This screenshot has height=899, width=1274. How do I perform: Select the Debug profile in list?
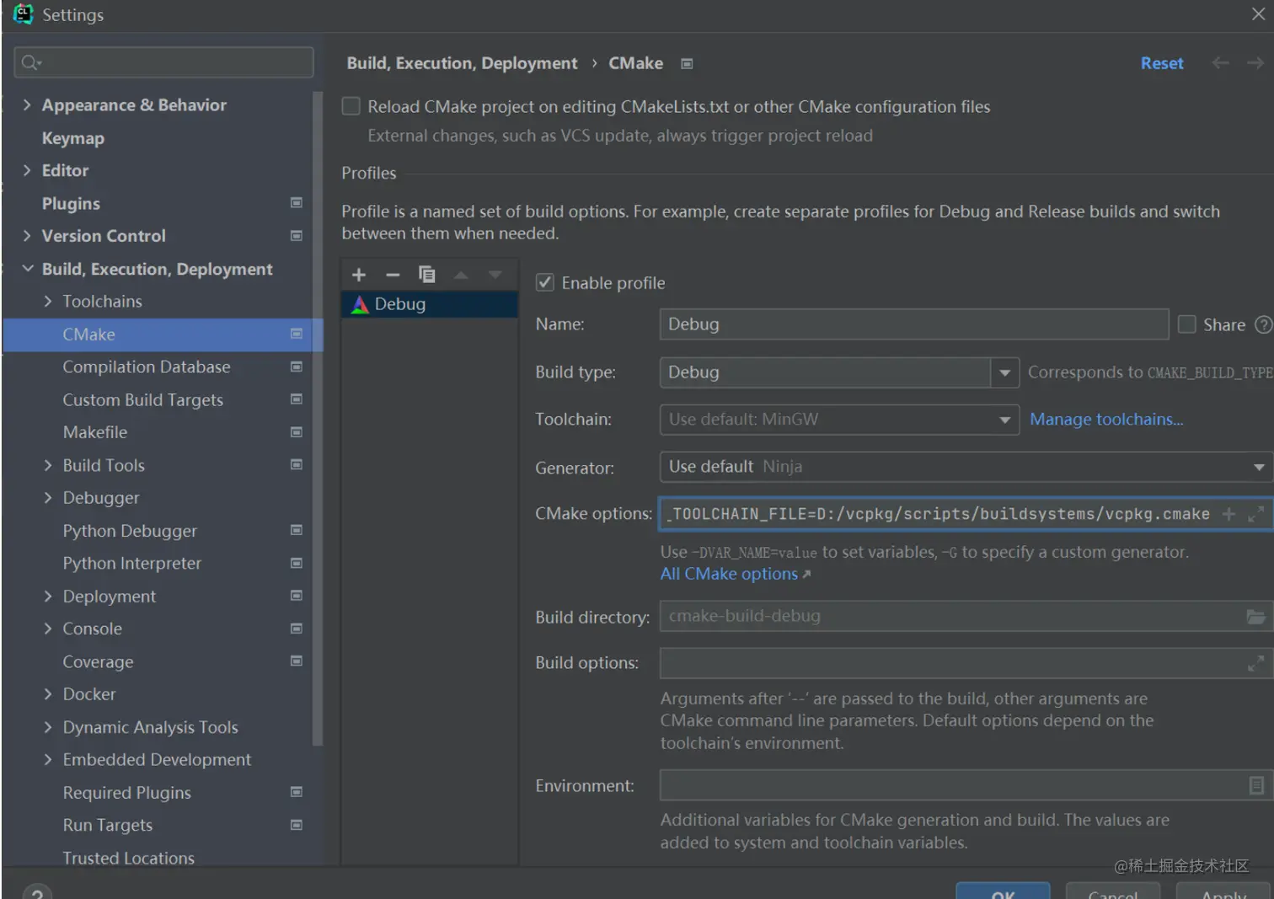point(430,304)
